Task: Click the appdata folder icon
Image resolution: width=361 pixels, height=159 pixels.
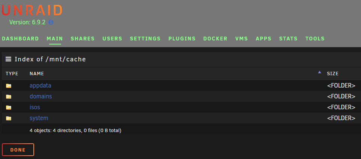Action: (x=9, y=86)
